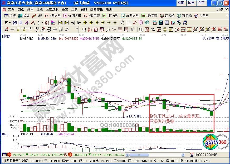
Task: Open the 公式选股 menu
Action: tap(52, 9)
